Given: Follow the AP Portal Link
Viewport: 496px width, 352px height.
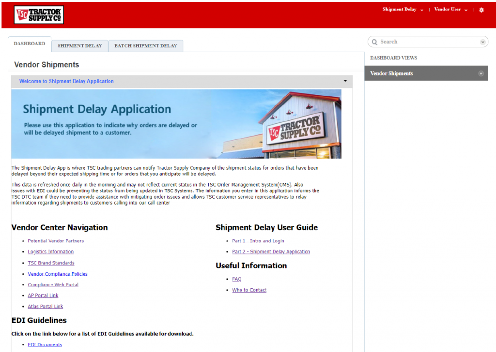Looking at the screenshot, I should (43, 295).
